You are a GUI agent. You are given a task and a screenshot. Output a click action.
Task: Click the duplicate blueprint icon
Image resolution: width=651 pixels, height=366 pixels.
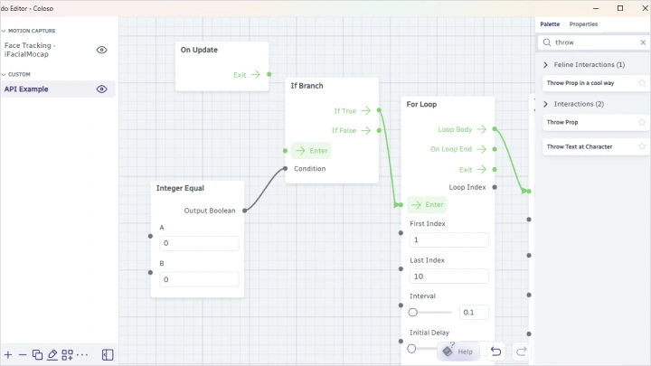coord(37,355)
